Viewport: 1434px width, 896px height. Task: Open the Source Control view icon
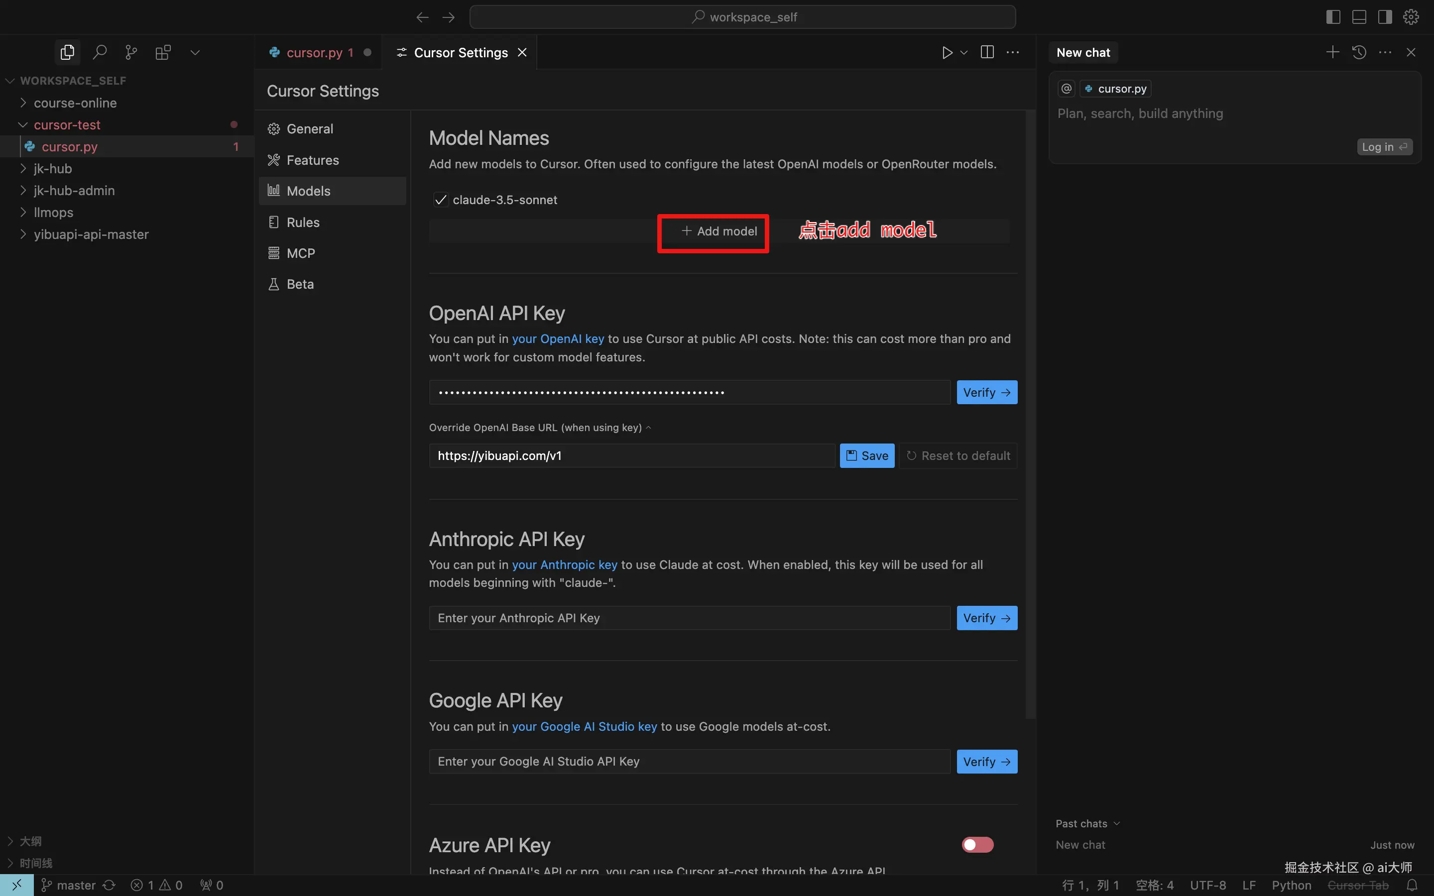[131, 52]
